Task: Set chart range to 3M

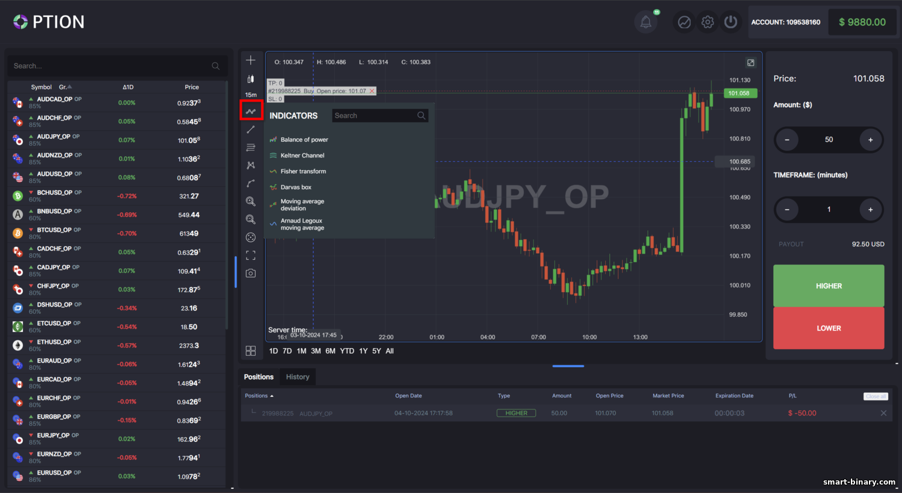Action: click(x=316, y=351)
